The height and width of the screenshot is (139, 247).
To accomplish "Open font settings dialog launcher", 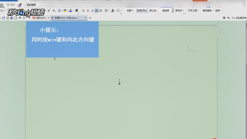I will coord(78,14).
